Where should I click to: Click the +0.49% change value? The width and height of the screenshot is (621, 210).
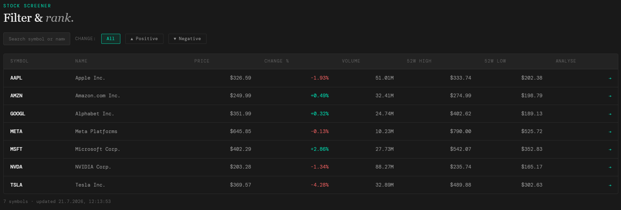[320, 96]
